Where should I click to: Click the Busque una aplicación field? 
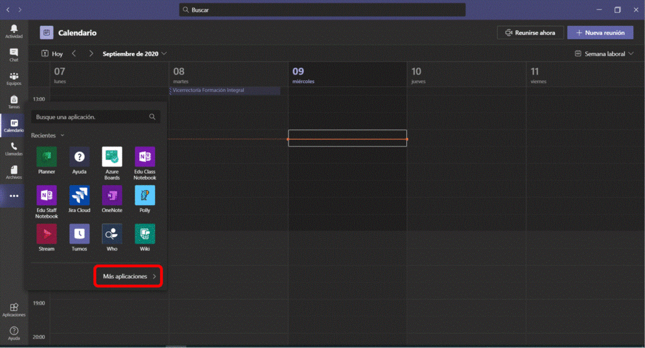(91, 117)
